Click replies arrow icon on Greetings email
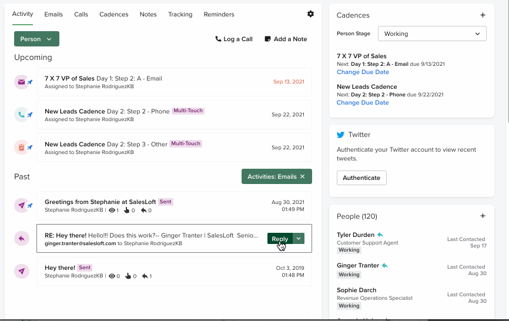 point(143,210)
